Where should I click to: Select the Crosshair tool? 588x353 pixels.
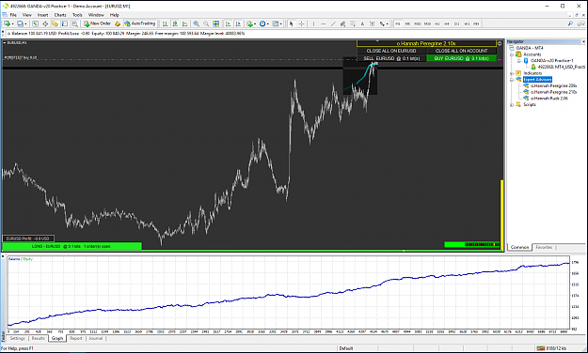pyautogui.click(x=301, y=23)
